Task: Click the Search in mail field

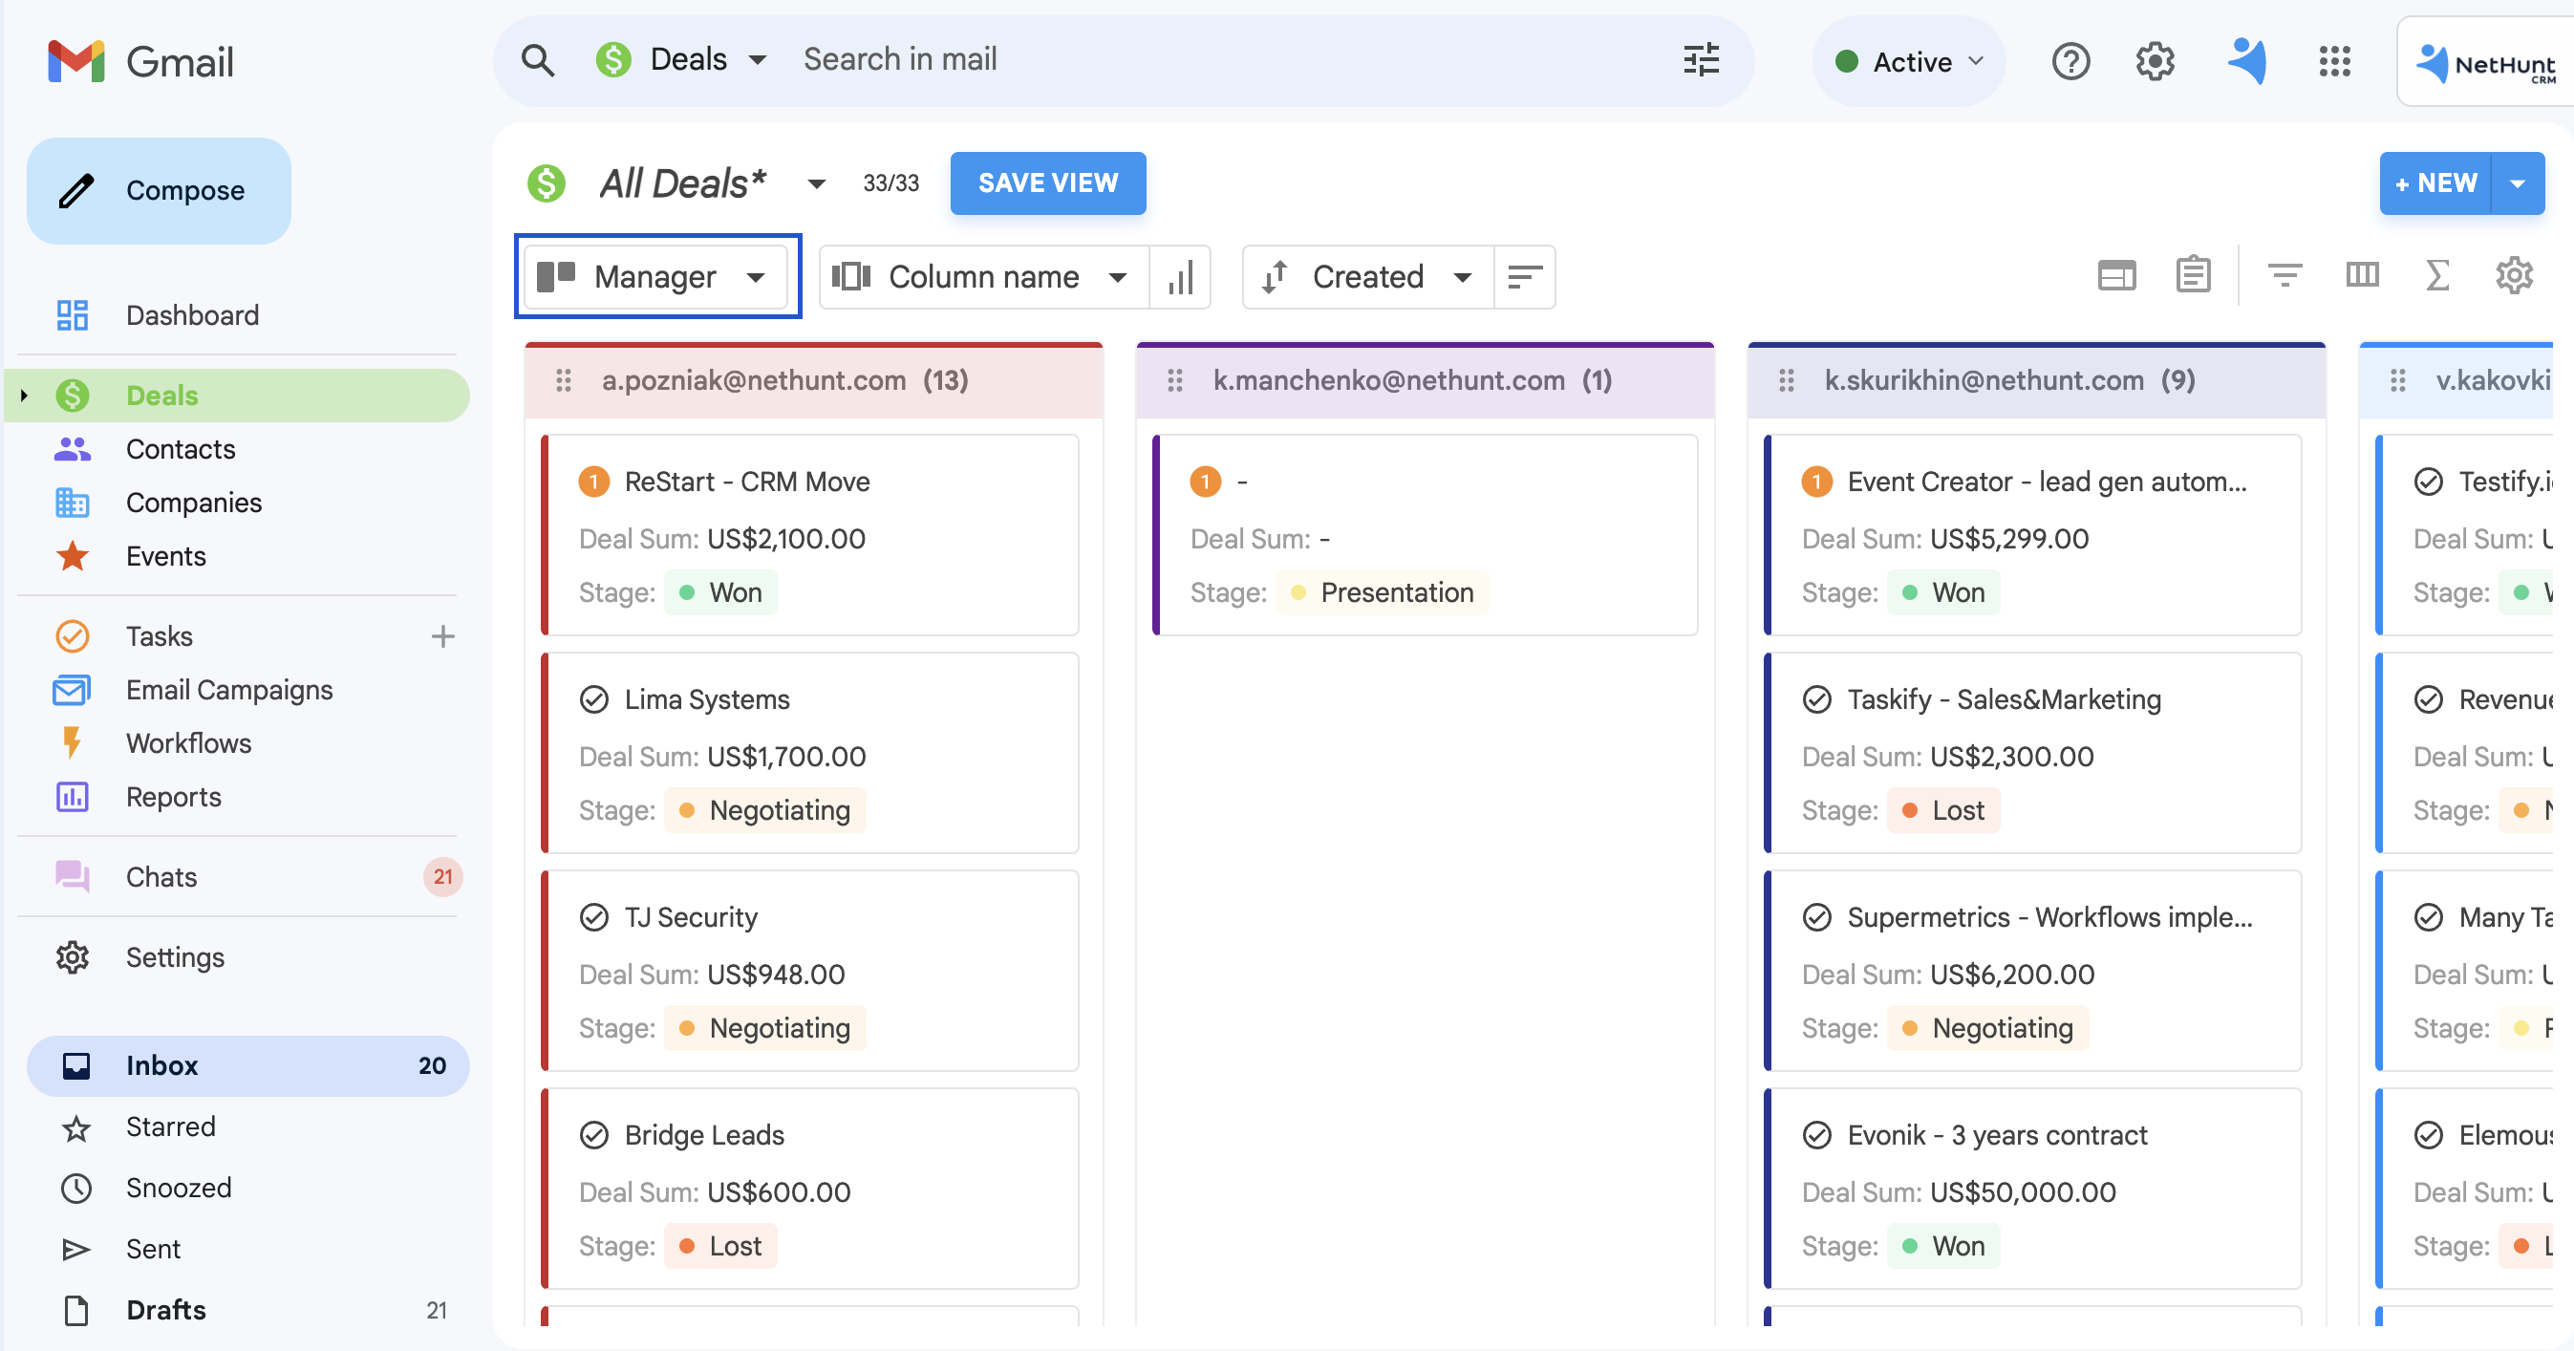Action: pyautogui.click(x=1229, y=60)
